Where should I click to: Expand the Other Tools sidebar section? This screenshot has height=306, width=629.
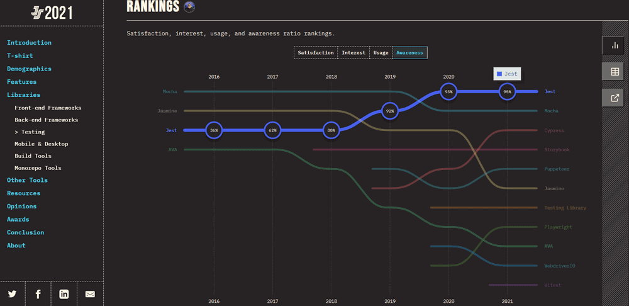click(27, 180)
